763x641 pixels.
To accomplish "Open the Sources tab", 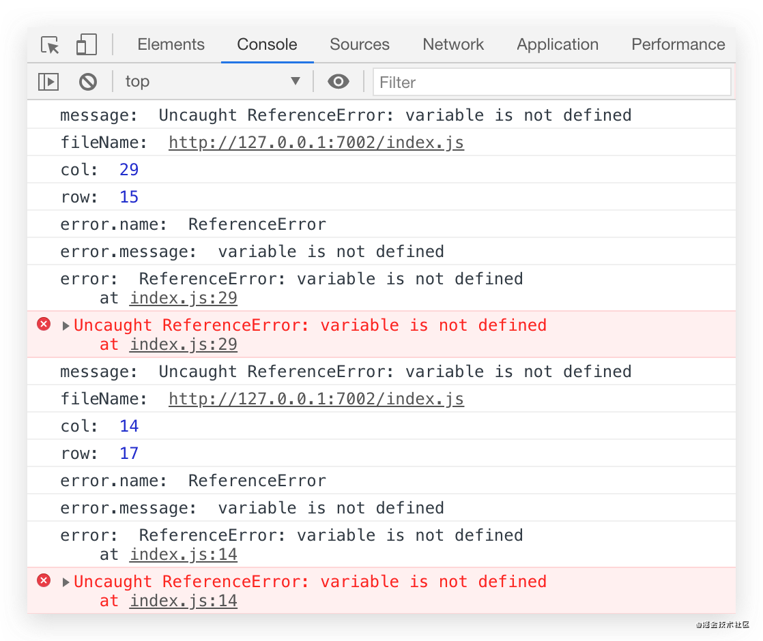I will (x=359, y=45).
